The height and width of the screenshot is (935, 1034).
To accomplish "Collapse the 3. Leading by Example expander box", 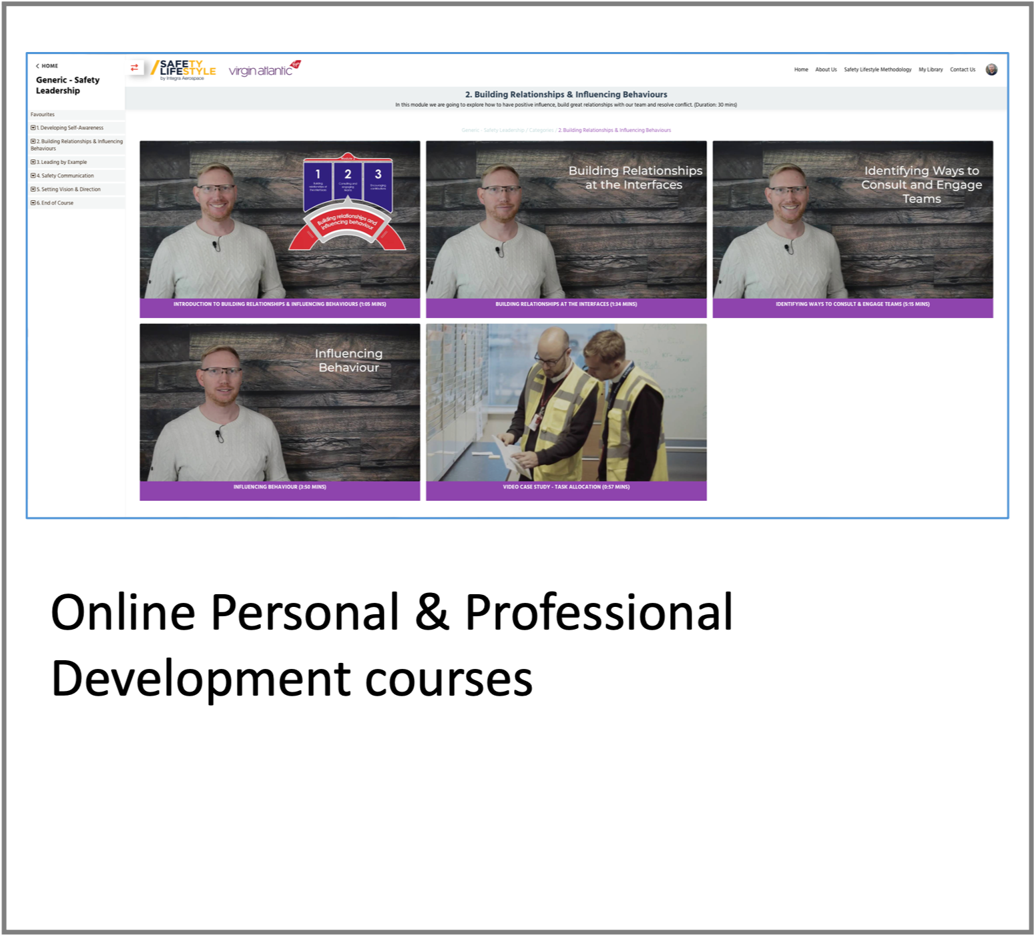I will [33, 162].
